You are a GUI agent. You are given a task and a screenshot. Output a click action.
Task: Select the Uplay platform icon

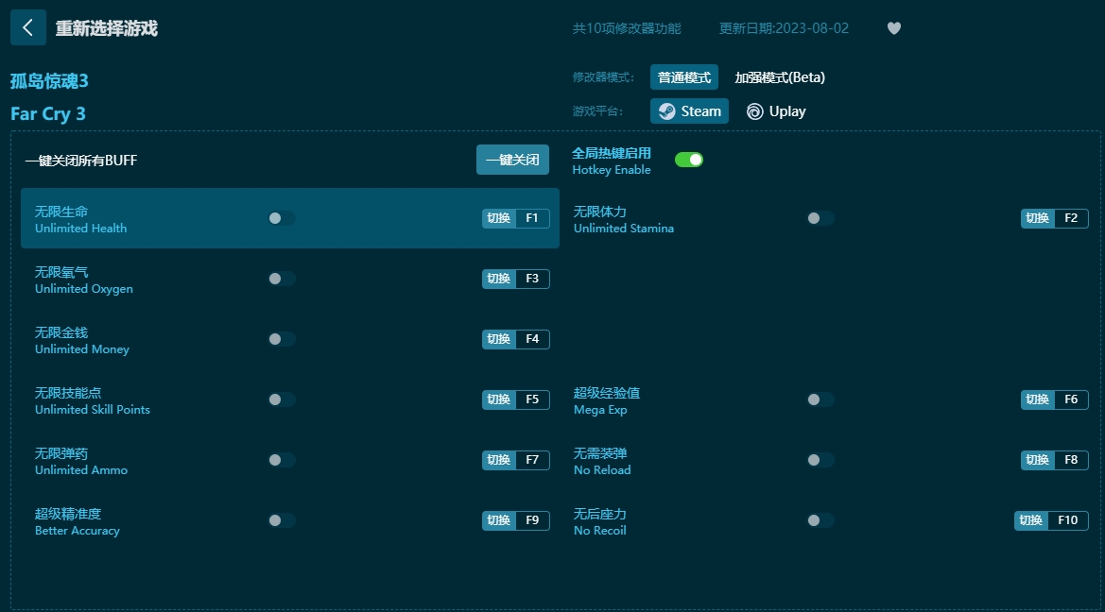[x=776, y=110]
